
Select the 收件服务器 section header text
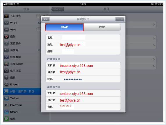(x=54, y=59)
